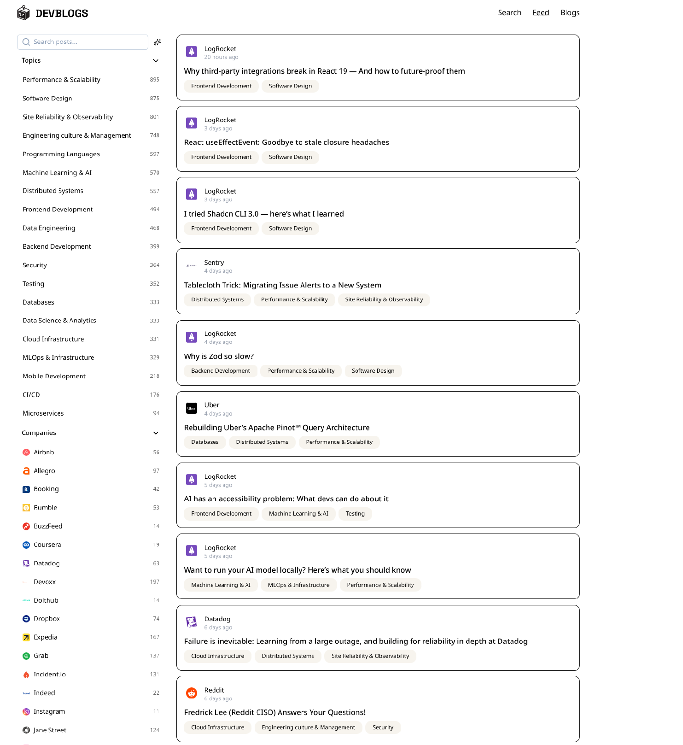The width and height of the screenshot is (683, 745).
Task: Choose the Booking company icon
Action: click(x=26, y=489)
